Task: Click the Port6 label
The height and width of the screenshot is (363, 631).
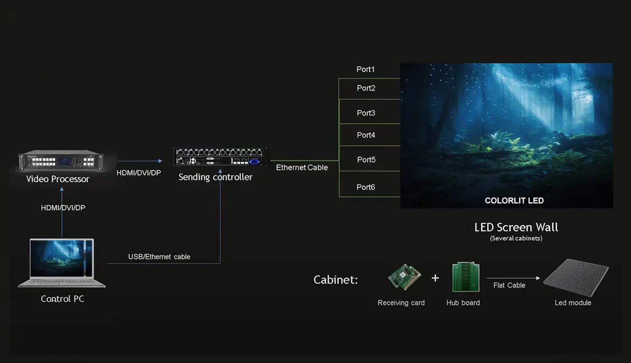Action: point(365,187)
